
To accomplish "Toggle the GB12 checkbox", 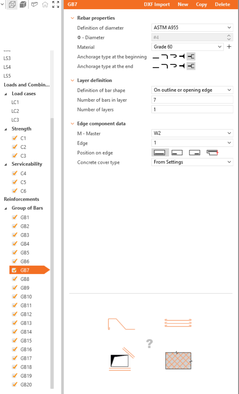I will pyautogui.click(x=14, y=314).
